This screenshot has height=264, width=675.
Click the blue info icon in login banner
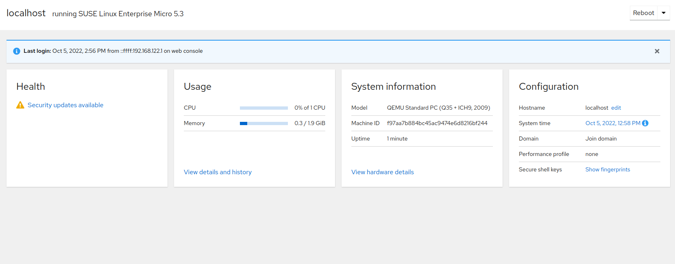[x=17, y=51]
